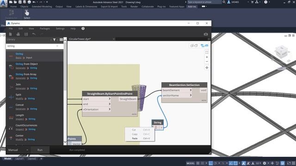Click the search magnifier in title bar
This screenshot has height=166, width=296.
pos(224,2)
